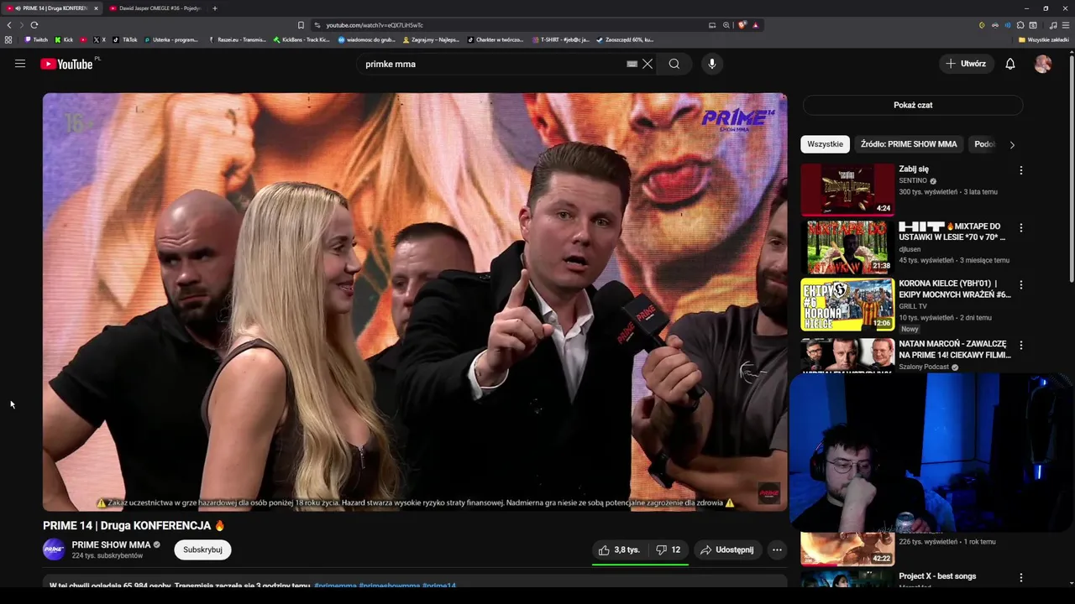Screen dimensions: 1075x604
Task: Open the TikTok bookmark
Action: [125, 39]
